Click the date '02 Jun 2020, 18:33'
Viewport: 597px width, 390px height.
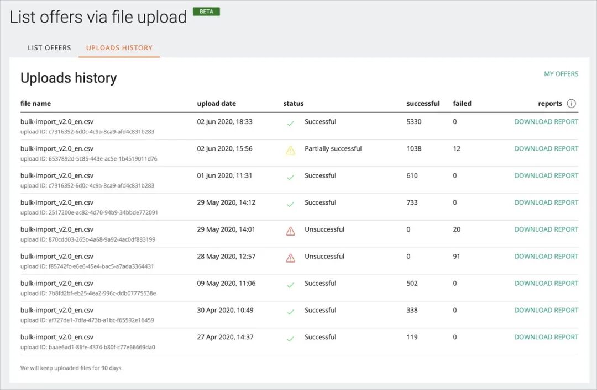coord(224,122)
